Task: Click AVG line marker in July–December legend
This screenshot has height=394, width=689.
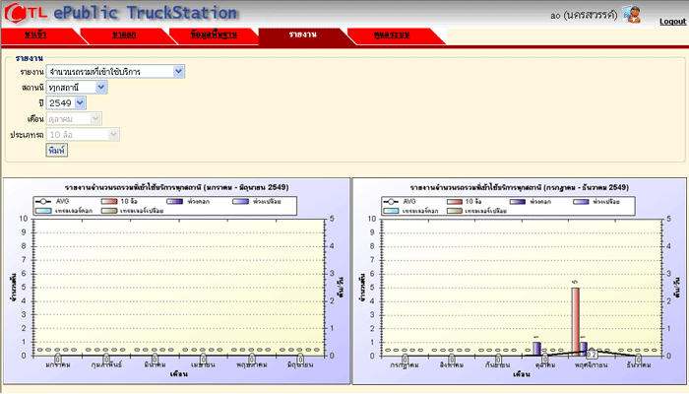Action: click(x=391, y=201)
